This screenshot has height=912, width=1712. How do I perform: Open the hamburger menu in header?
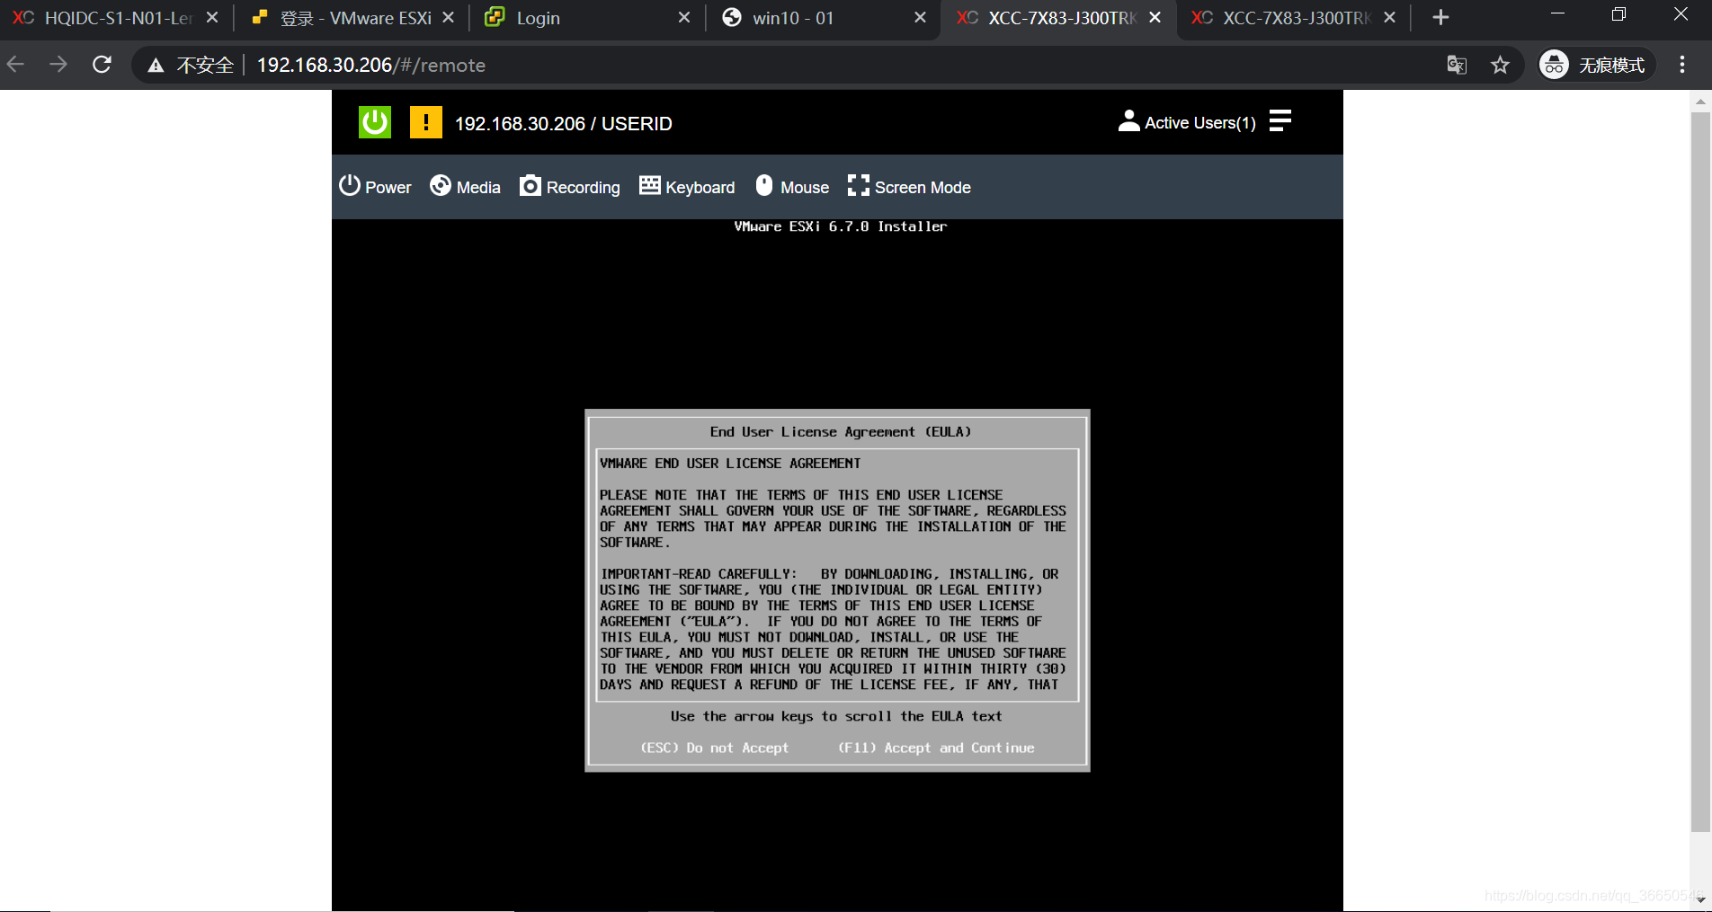pos(1280,121)
